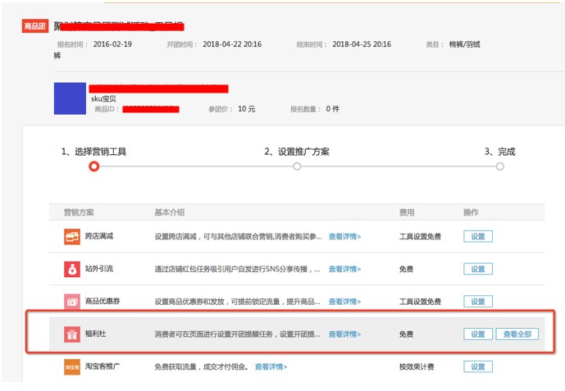Select step 2 设置推广方案 progress marker
Image resolution: width=565 pixels, height=391 pixels.
297,166
